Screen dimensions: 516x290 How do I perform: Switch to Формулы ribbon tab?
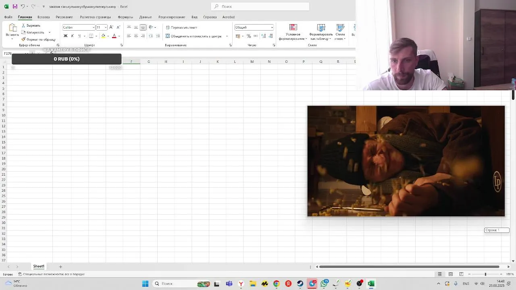[125, 17]
